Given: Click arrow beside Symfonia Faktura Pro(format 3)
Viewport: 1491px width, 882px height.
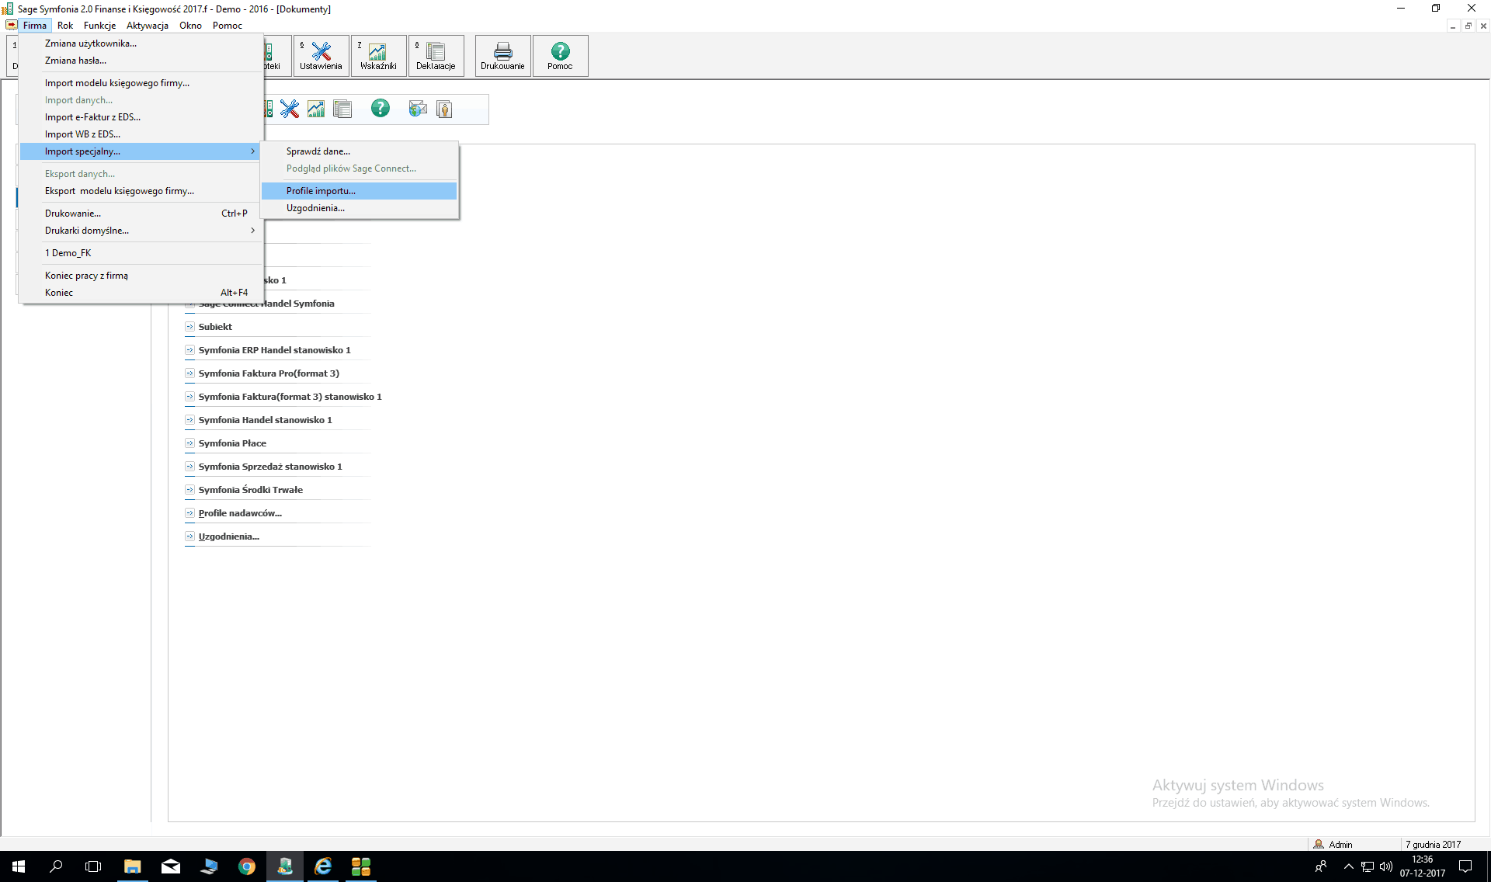Looking at the screenshot, I should pos(189,373).
